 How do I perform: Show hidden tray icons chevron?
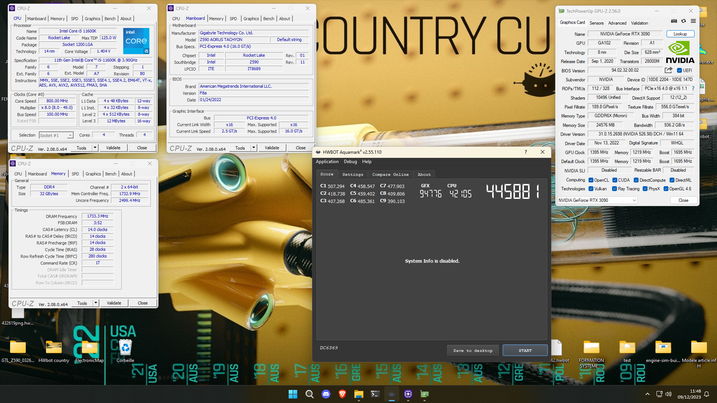click(x=648, y=394)
